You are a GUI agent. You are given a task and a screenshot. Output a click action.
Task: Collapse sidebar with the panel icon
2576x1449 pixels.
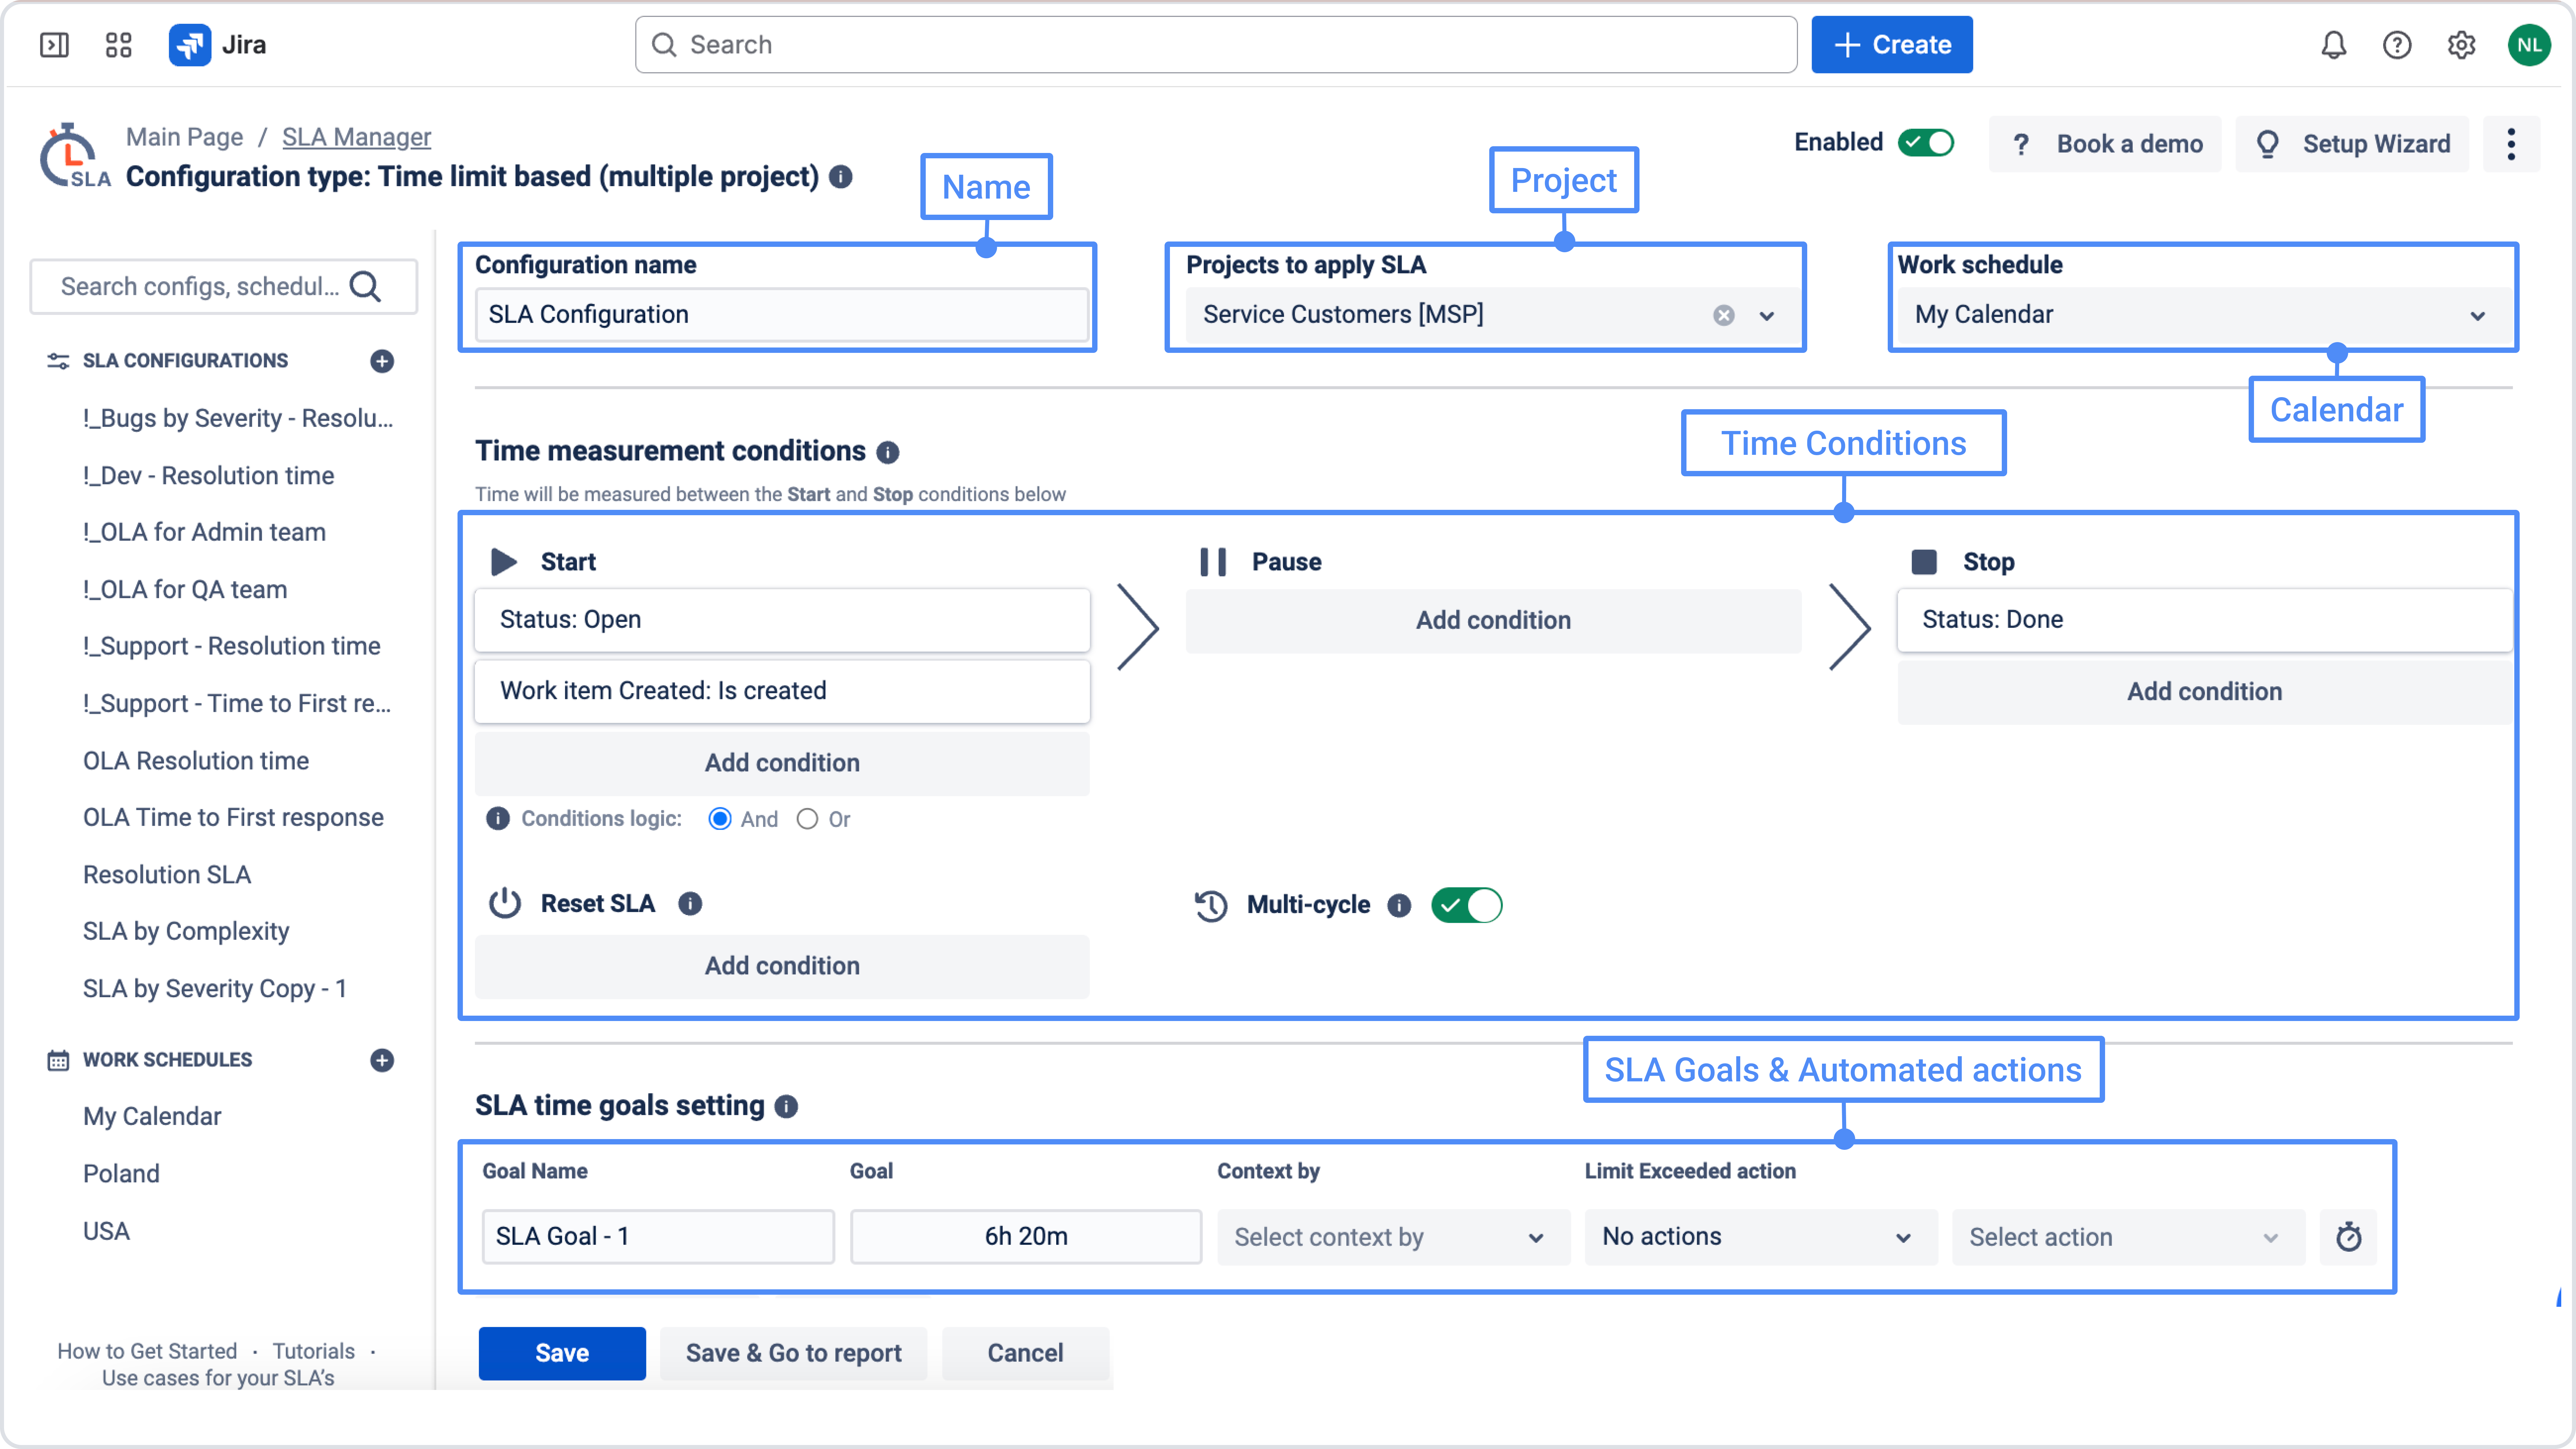point(54,45)
